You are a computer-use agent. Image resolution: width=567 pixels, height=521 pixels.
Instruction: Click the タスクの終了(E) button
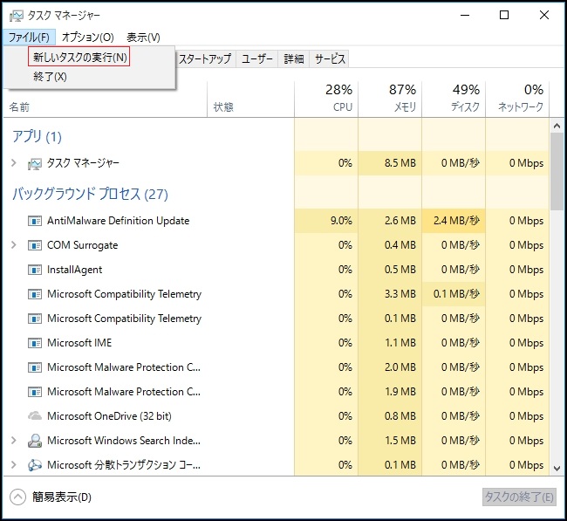(x=519, y=497)
